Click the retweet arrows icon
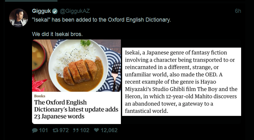Image resolution: width=254 pixels, height=140 pixels. (55, 130)
